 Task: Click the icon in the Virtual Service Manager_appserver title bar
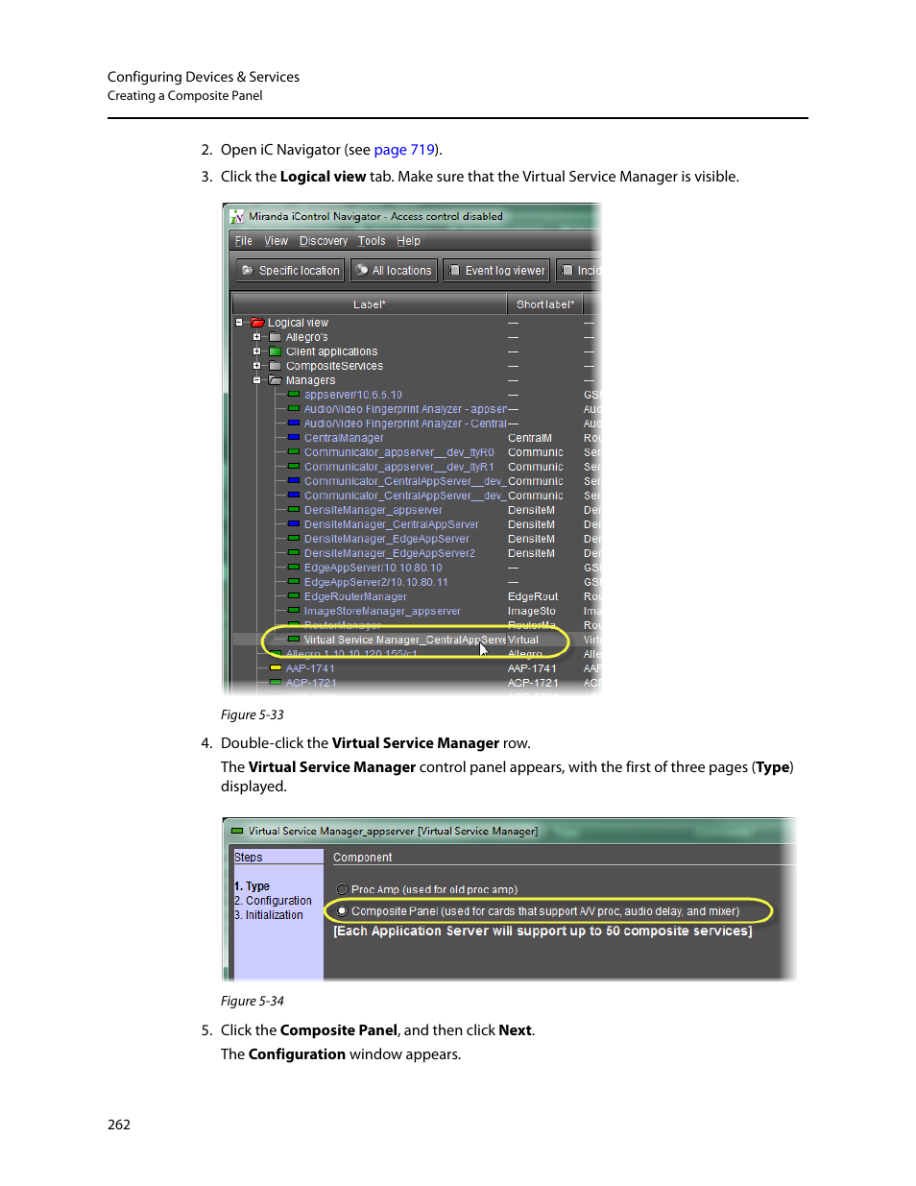click(x=237, y=831)
